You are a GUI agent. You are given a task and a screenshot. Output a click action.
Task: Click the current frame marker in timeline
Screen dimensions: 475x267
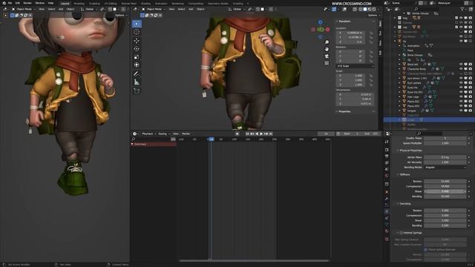(211, 139)
